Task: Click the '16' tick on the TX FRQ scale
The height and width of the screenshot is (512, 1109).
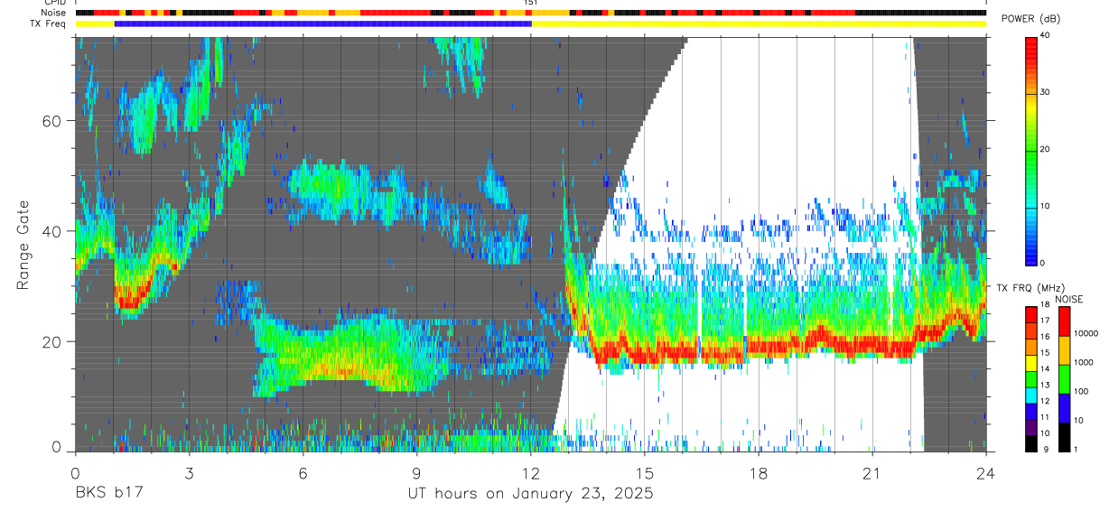Action: tap(1046, 338)
